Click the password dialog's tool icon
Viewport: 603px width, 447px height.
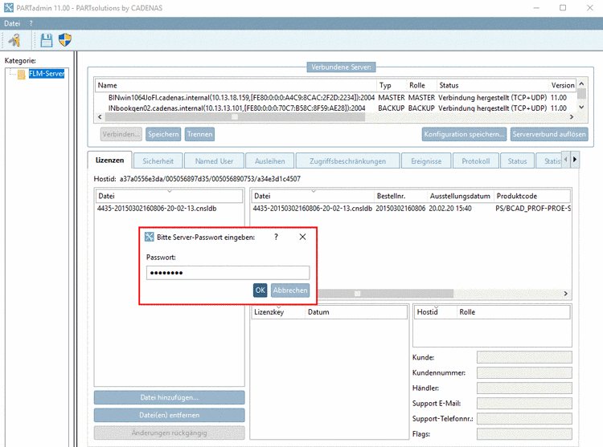point(150,237)
